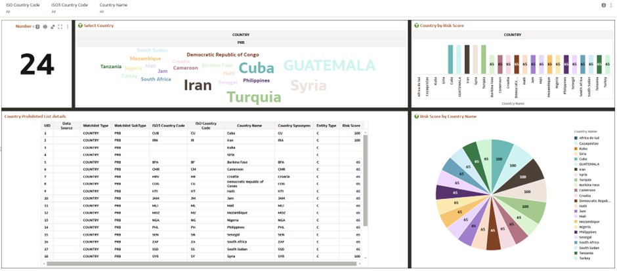Viewport: 617px width, 271px height.
Task: Click the Nigeria country name cell
Action: pos(250,220)
